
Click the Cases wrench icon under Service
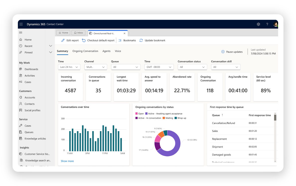tap(21, 125)
